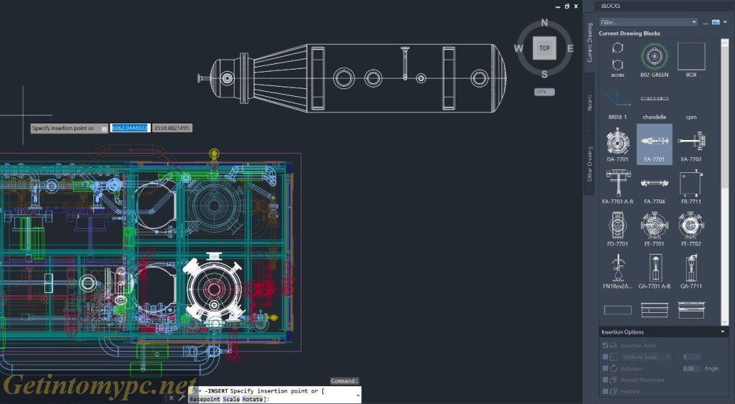
Task: Toggle the Rotation checkbox
Action: click(x=605, y=368)
